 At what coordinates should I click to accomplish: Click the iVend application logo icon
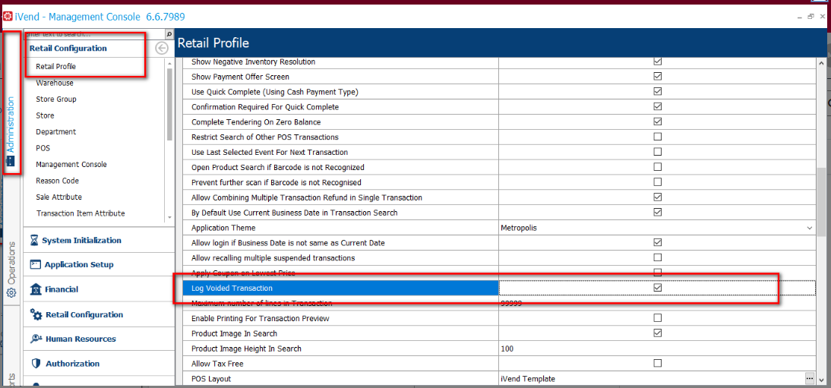8,17
